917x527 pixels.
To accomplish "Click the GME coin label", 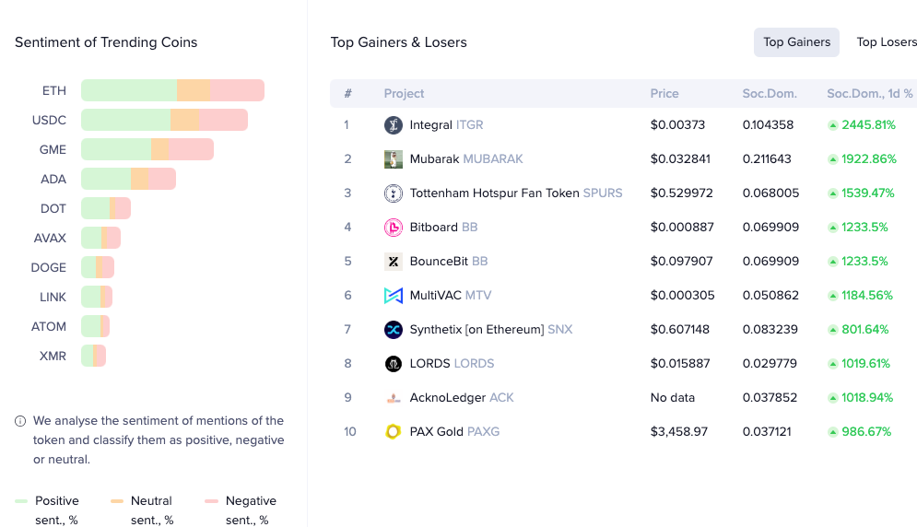I will coord(53,150).
